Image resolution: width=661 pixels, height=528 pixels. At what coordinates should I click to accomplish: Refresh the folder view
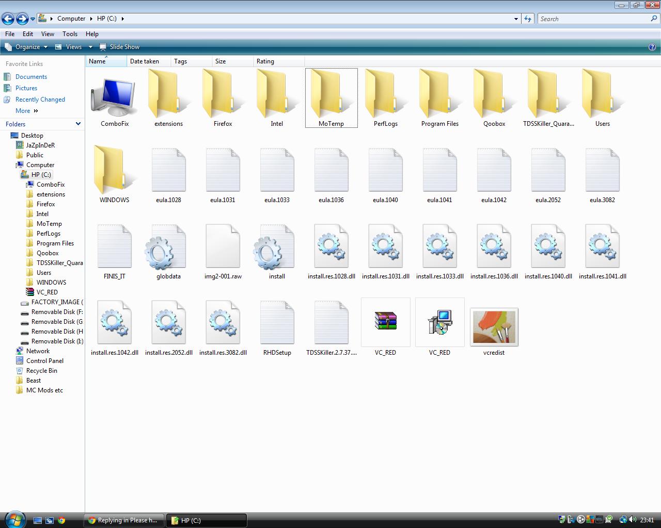527,19
